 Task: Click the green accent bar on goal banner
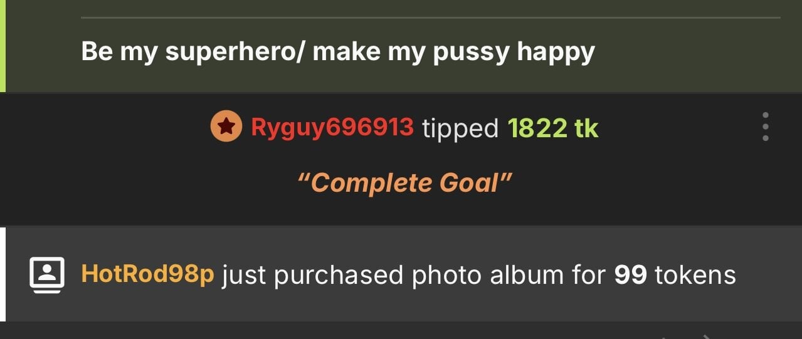tap(3, 46)
